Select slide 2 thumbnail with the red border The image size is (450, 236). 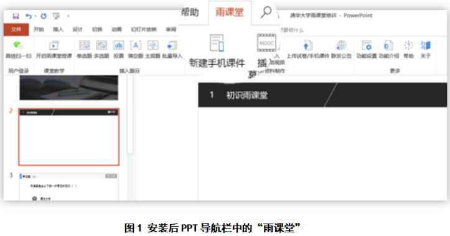[69, 137]
